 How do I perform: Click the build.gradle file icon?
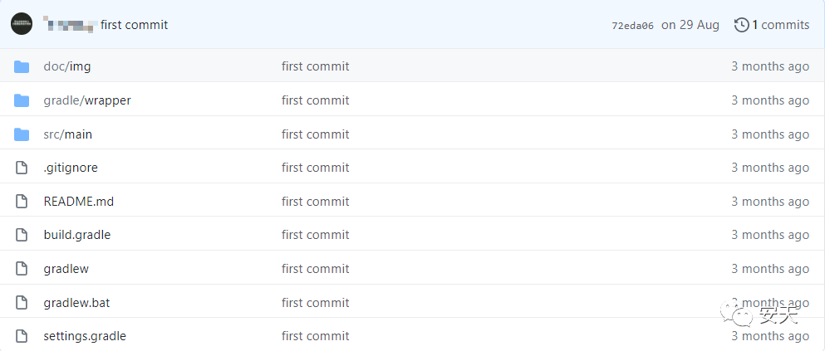22,235
